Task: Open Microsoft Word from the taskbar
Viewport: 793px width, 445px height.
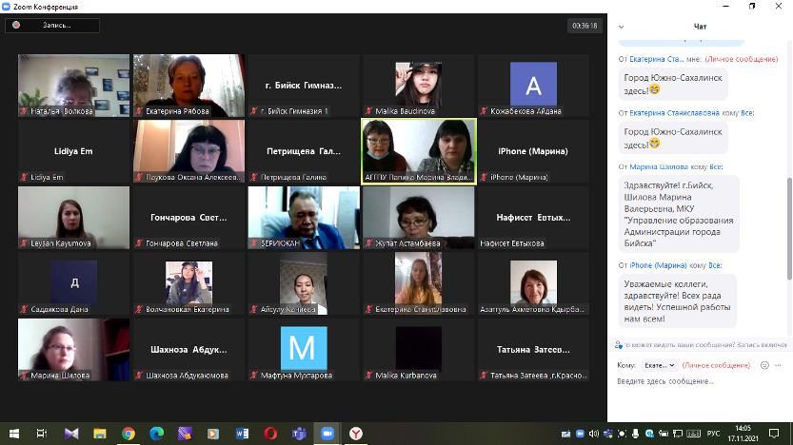Action: (240, 433)
